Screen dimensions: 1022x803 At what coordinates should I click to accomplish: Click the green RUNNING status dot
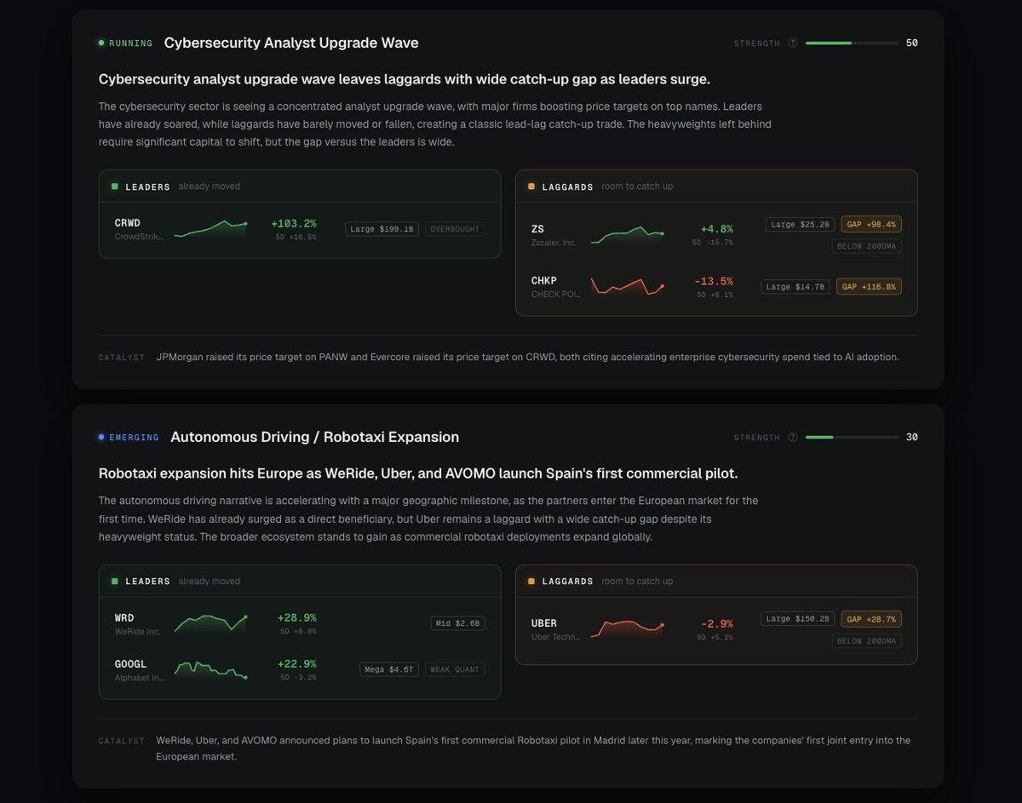101,43
